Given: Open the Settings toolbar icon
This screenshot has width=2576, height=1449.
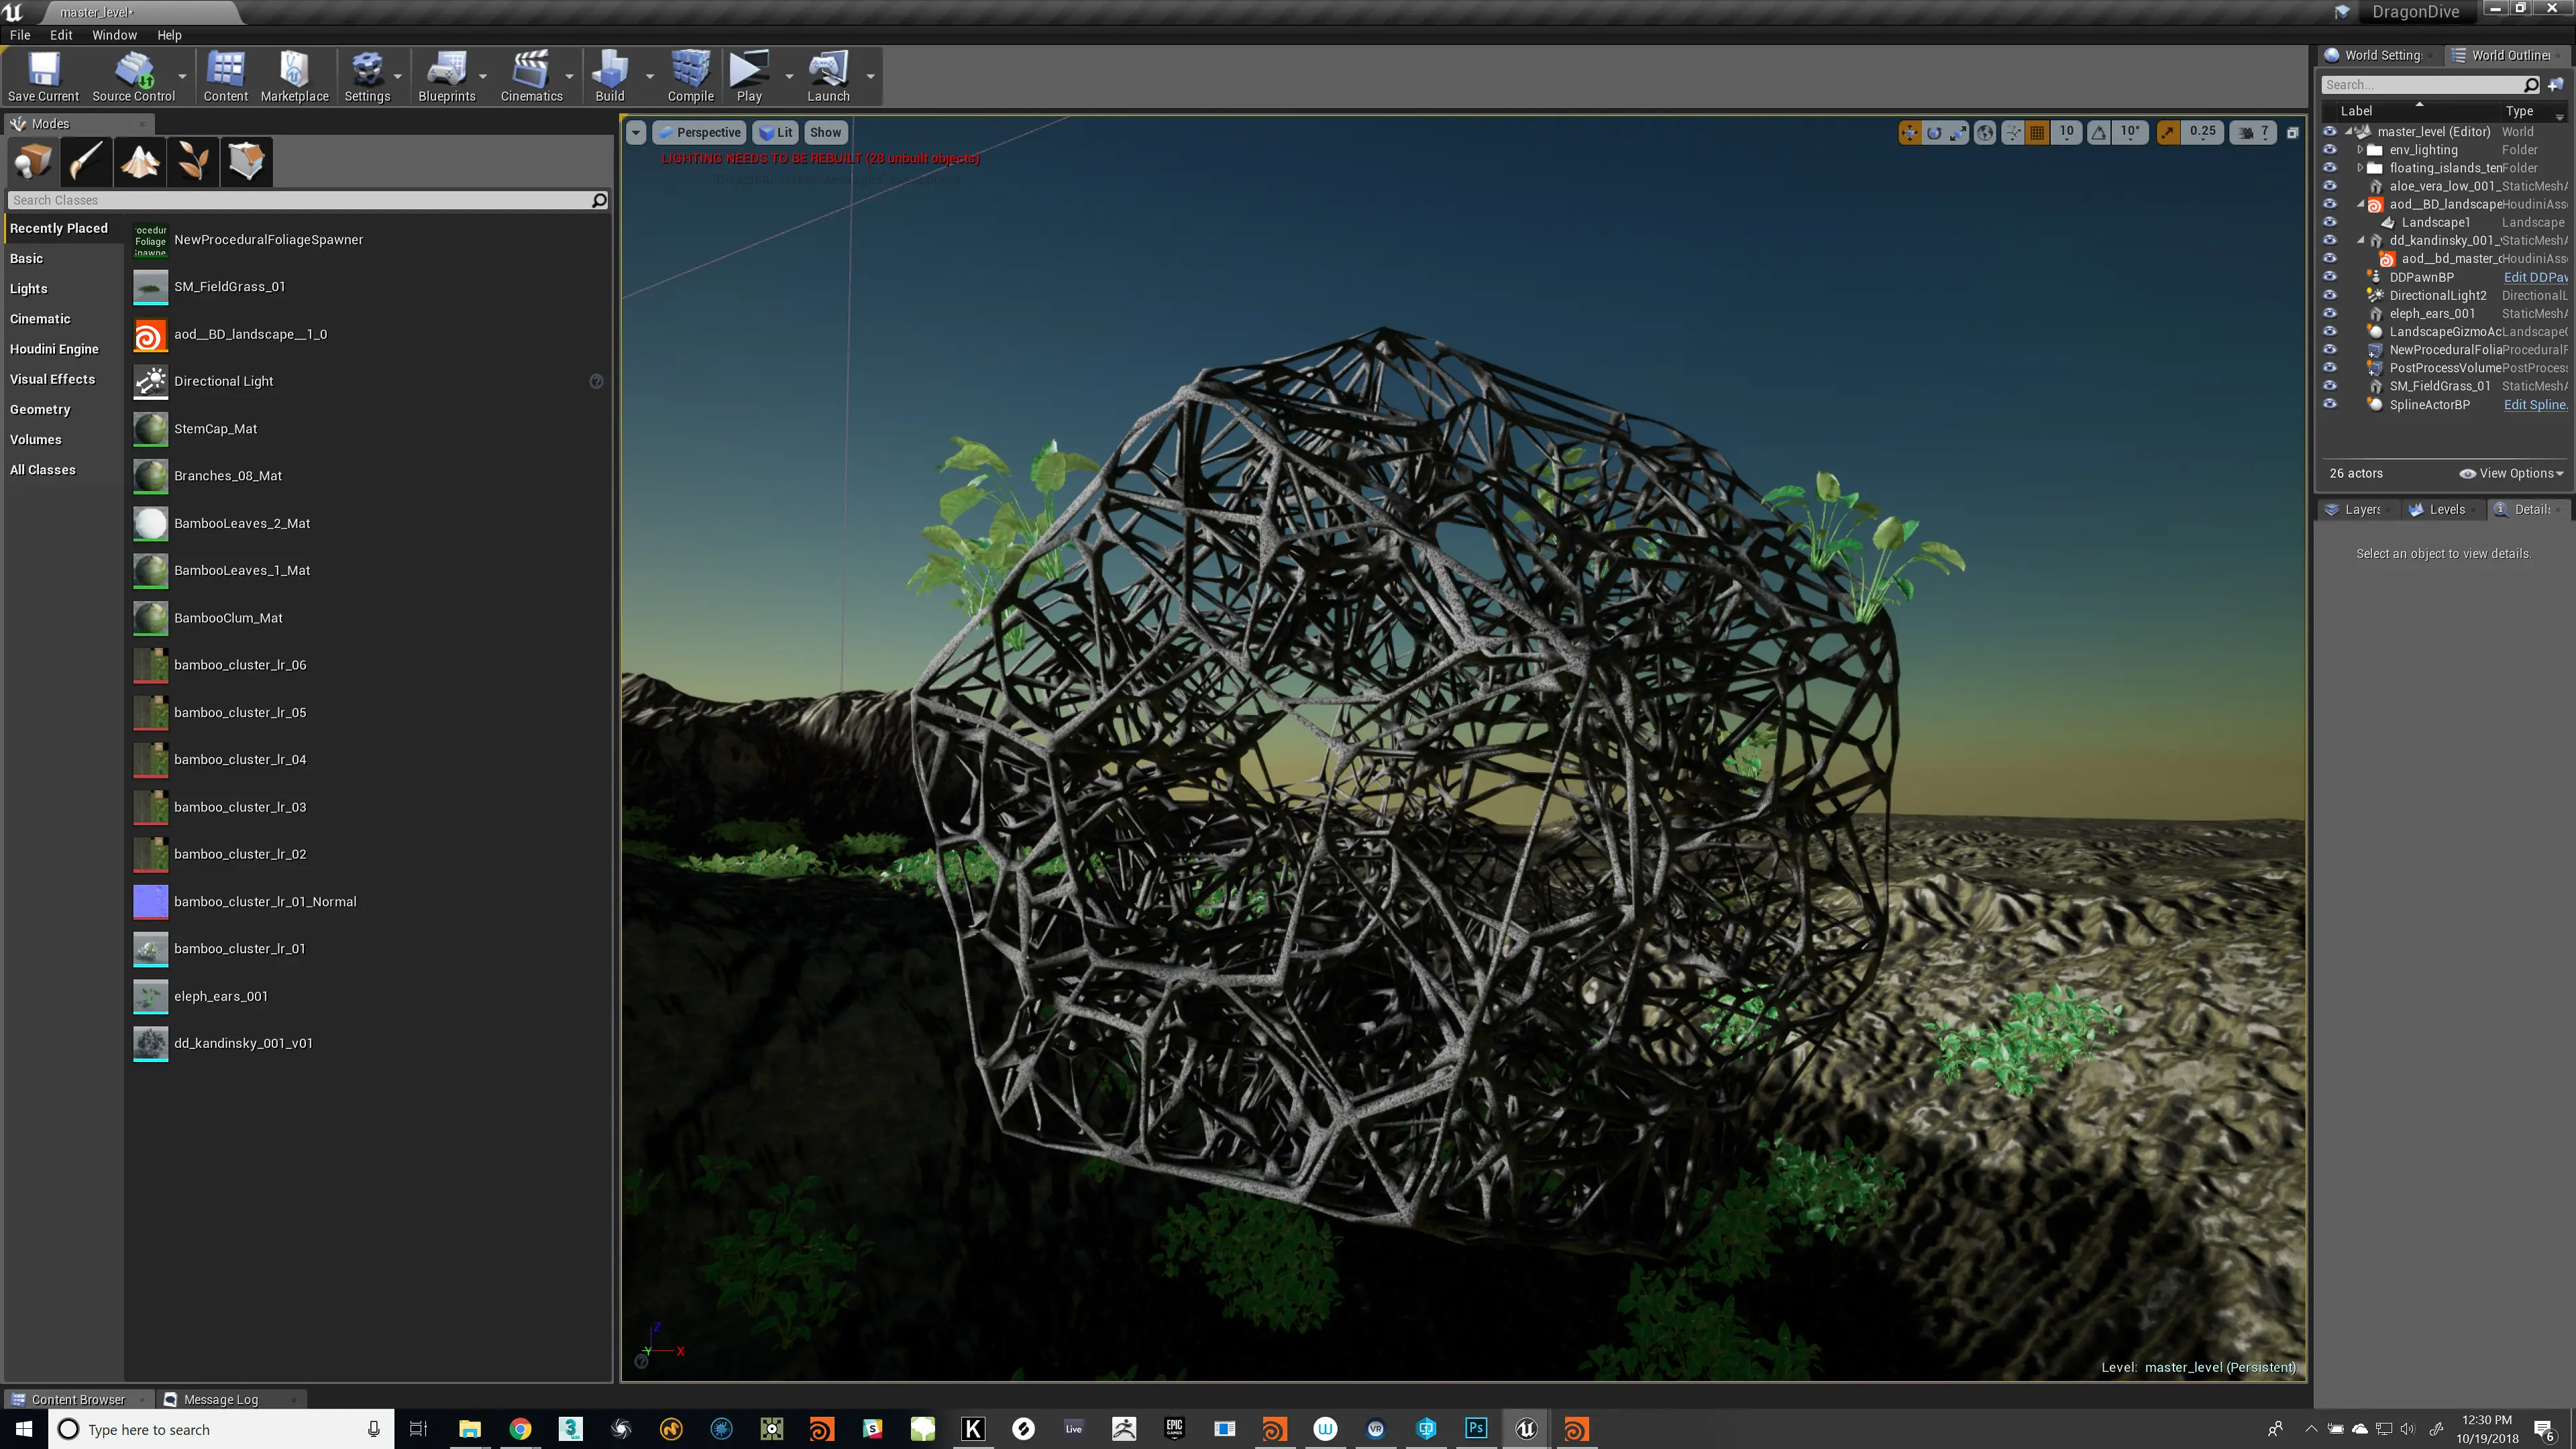Looking at the screenshot, I should [x=367, y=77].
